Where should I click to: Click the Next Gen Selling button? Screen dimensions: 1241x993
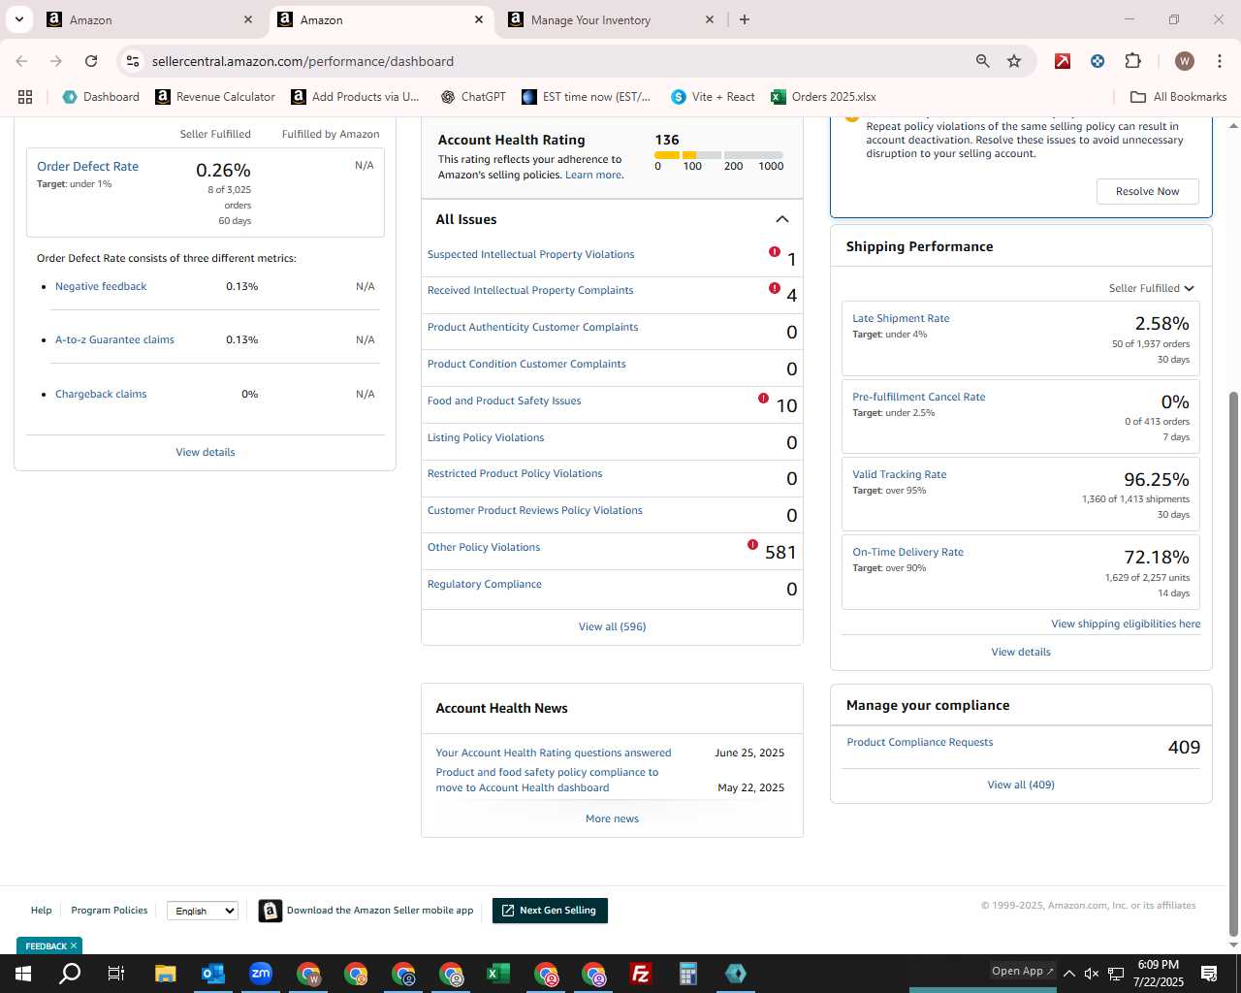550,911
